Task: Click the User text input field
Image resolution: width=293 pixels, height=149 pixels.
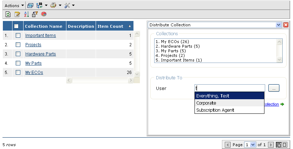Action: (229, 88)
